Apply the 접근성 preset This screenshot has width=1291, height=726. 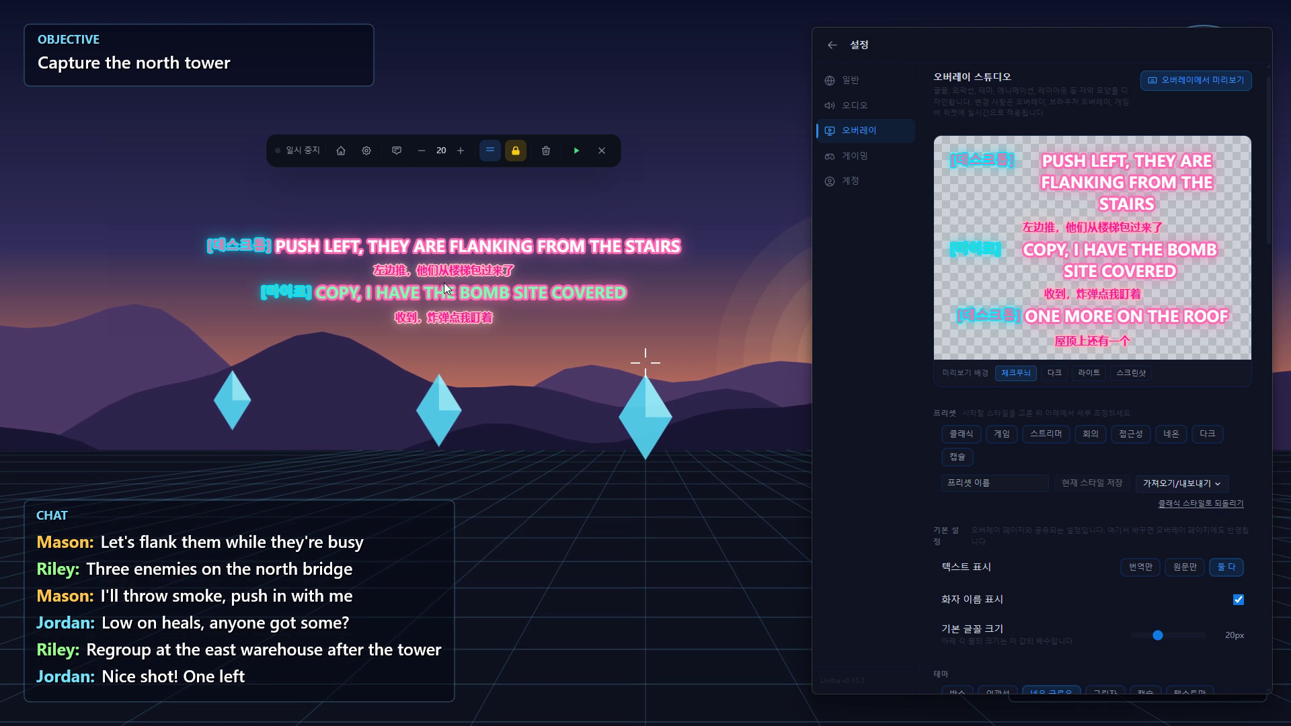(x=1131, y=434)
